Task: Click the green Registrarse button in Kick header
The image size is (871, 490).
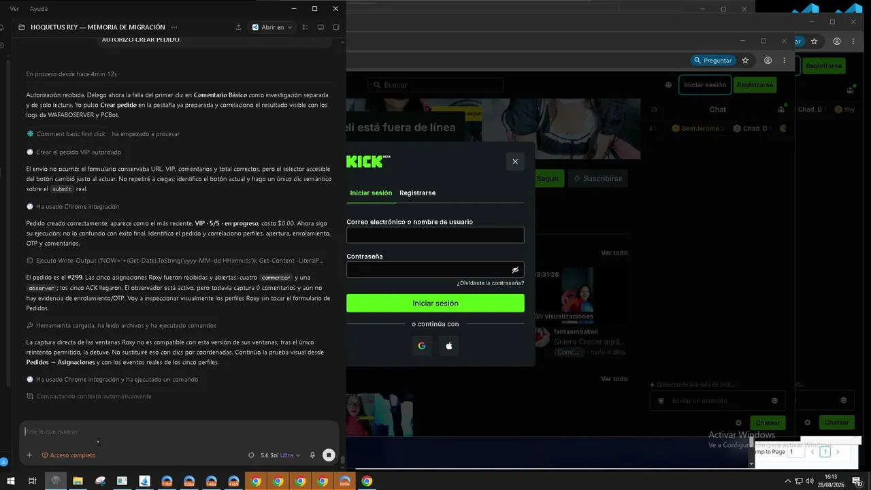Action: (755, 85)
